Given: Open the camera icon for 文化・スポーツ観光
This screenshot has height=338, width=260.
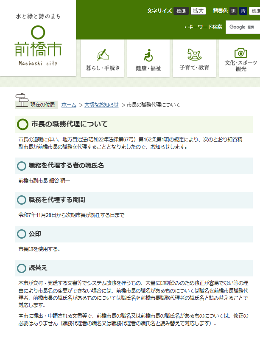Looking at the screenshot, I should [240, 53].
